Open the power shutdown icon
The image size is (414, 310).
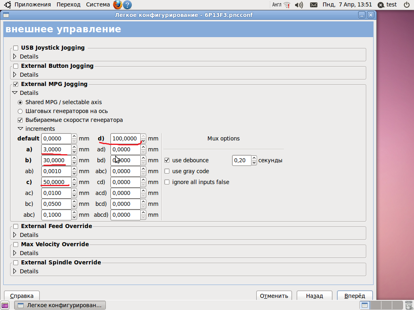(407, 4)
